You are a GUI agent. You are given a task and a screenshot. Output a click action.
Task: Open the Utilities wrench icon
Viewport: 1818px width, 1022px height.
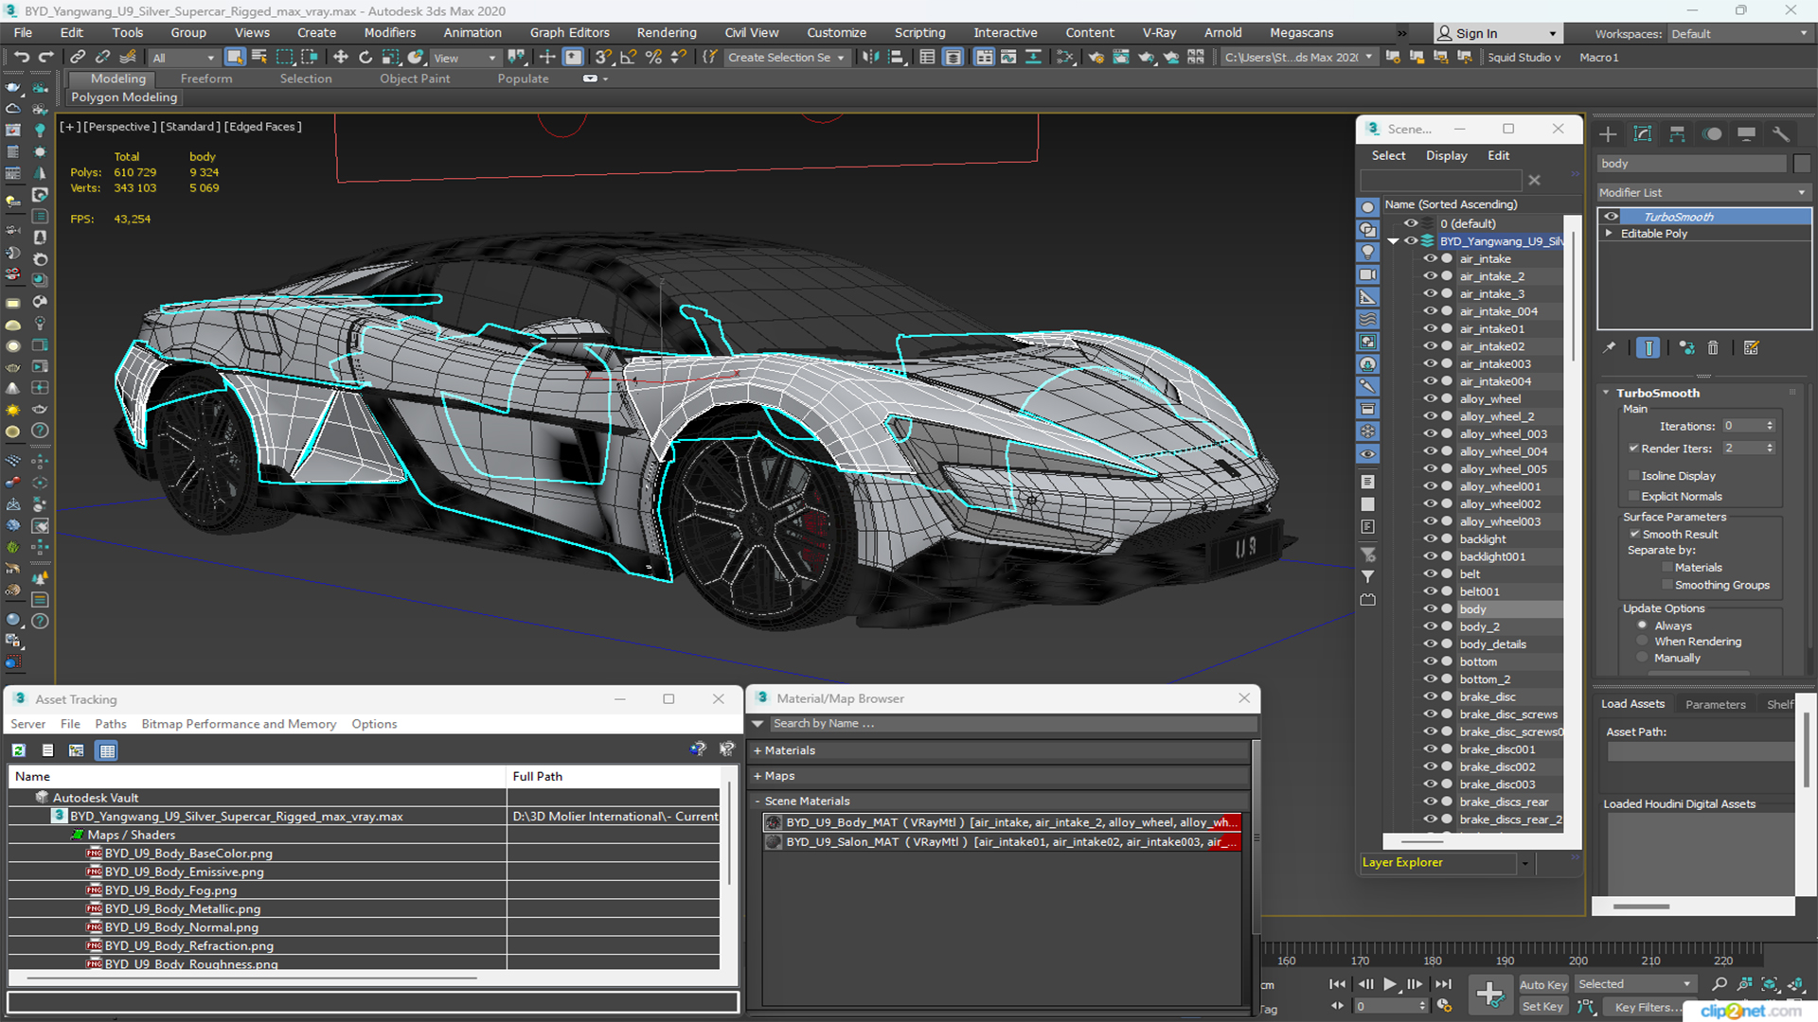point(1781,134)
